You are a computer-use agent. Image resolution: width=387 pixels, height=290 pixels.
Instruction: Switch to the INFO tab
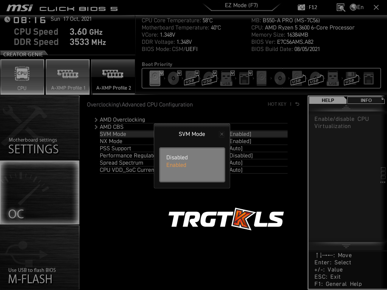tap(366, 100)
